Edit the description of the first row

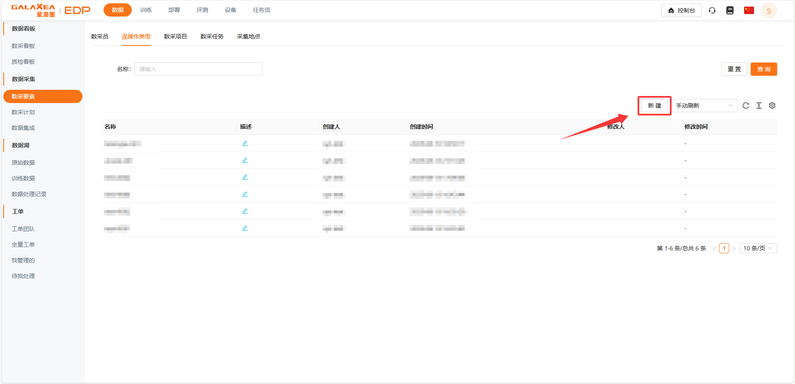pyautogui.click(x=245, y=143)
